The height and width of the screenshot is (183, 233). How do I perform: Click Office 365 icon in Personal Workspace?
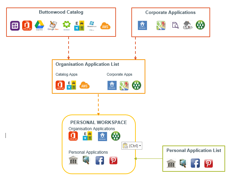point(73,136)
